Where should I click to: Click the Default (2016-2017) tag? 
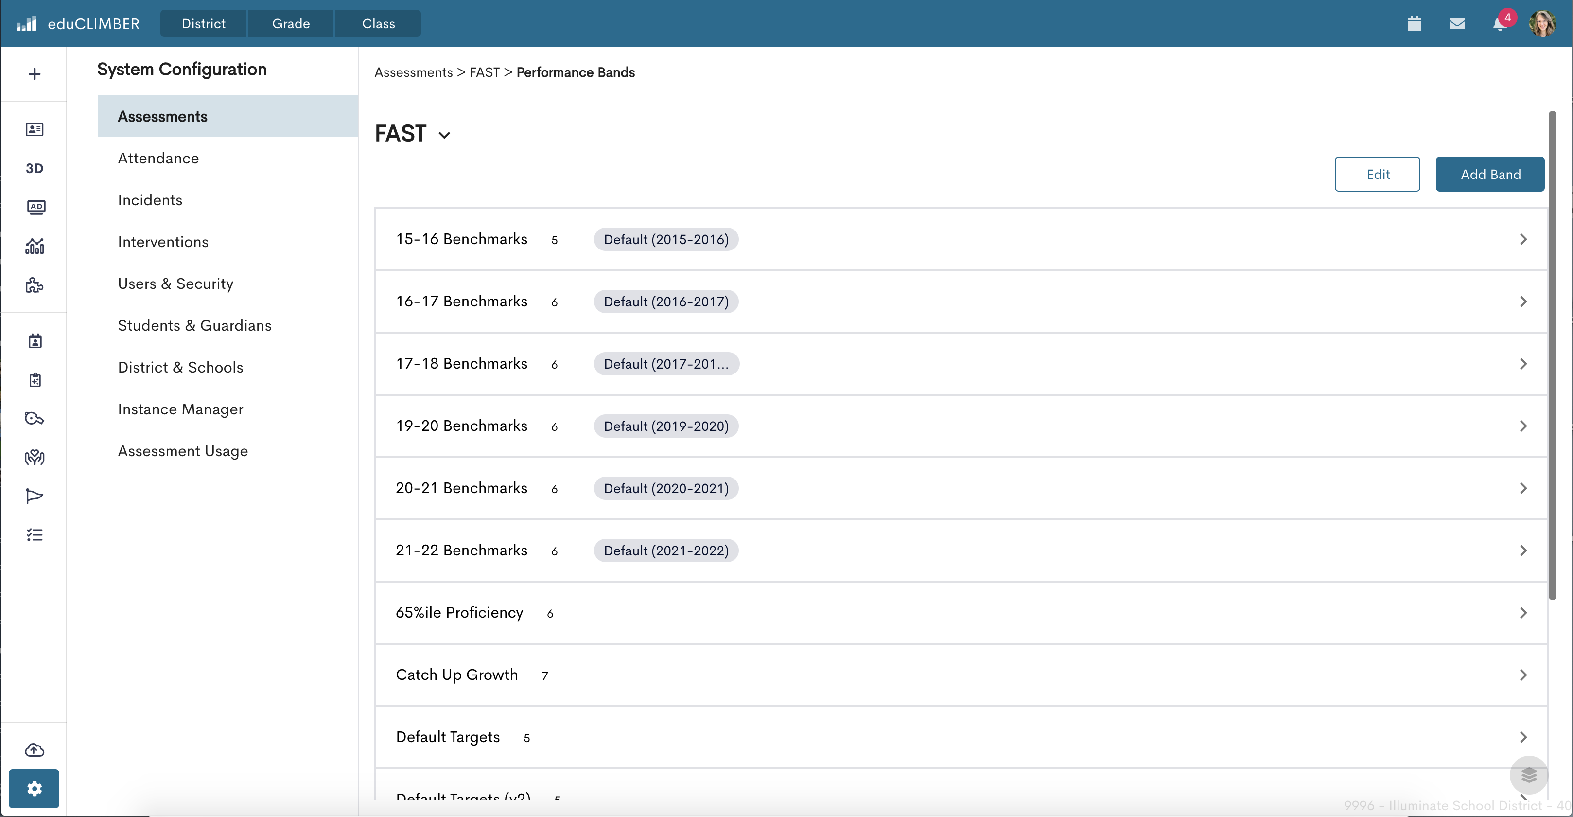[666, 301]
